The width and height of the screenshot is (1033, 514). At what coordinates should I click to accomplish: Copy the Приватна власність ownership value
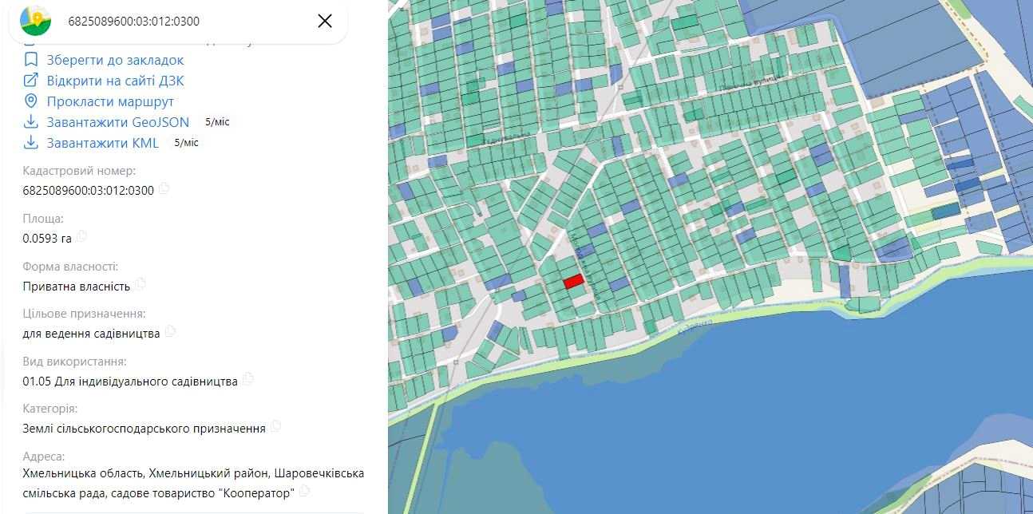click(x=141, y=284)
